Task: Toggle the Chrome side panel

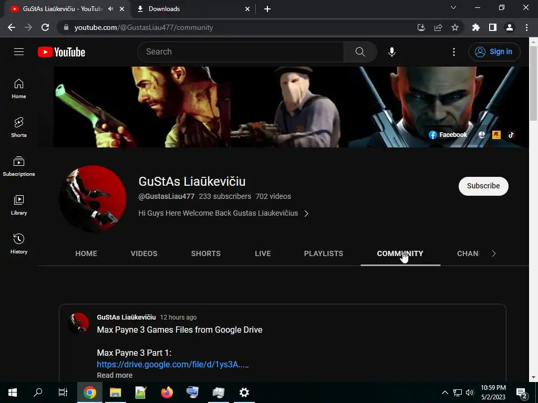Action: pos(493,27)
